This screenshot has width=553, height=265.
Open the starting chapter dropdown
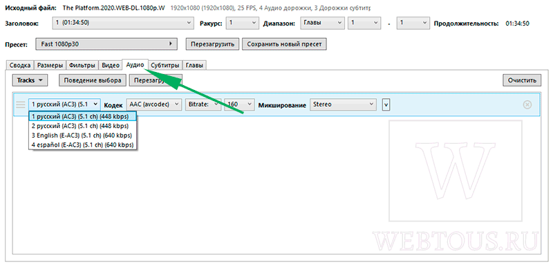click(364, 23)
